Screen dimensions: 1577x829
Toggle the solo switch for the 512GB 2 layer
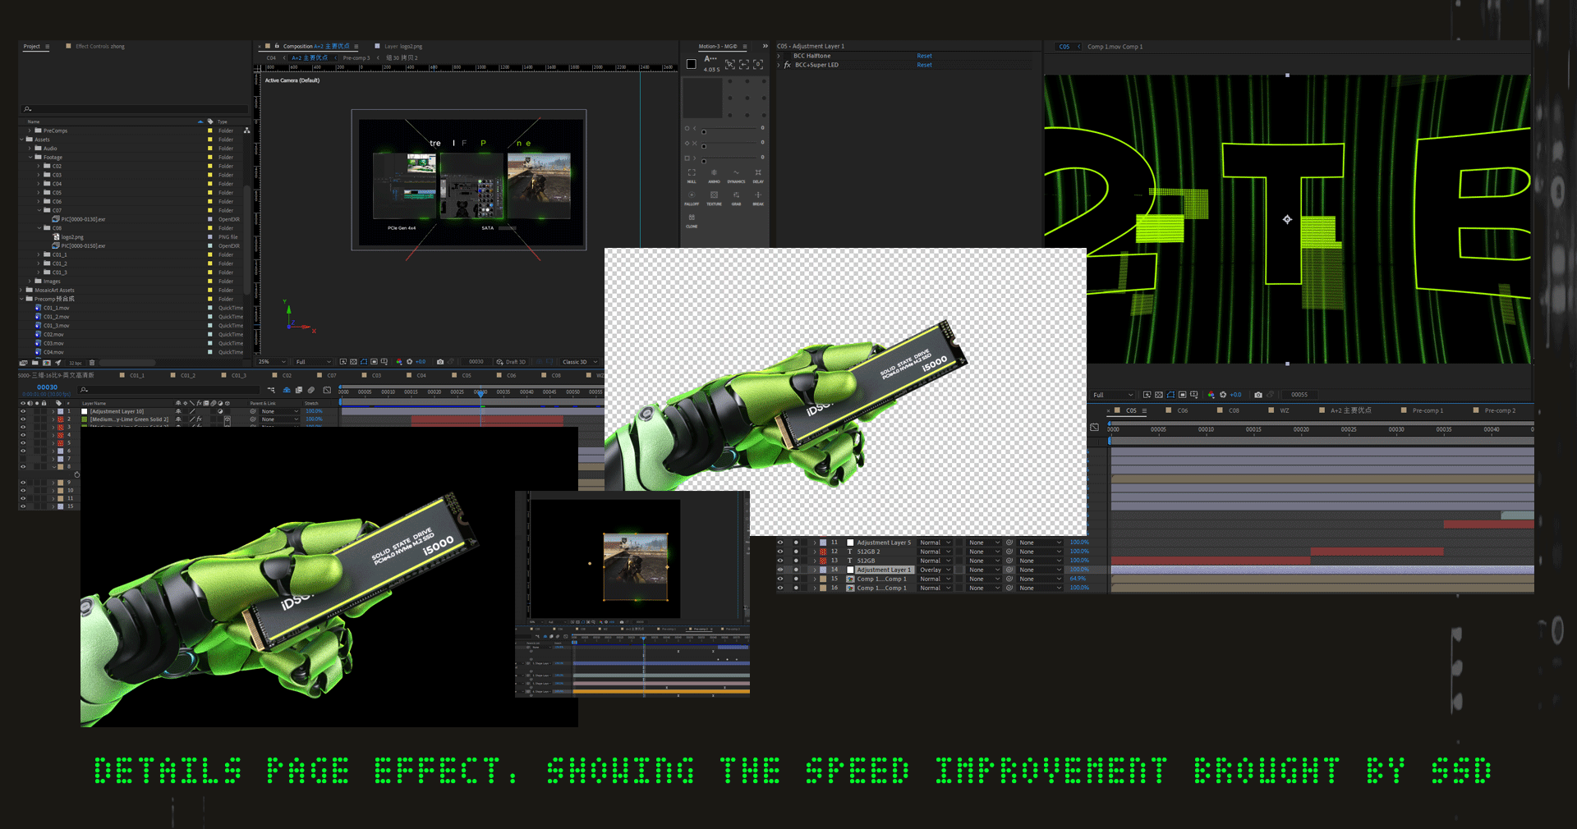(x=795, y=552)
